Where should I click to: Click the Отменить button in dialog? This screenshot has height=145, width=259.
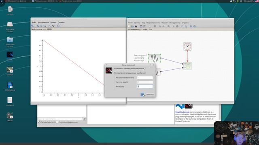(x=150, y=95)
